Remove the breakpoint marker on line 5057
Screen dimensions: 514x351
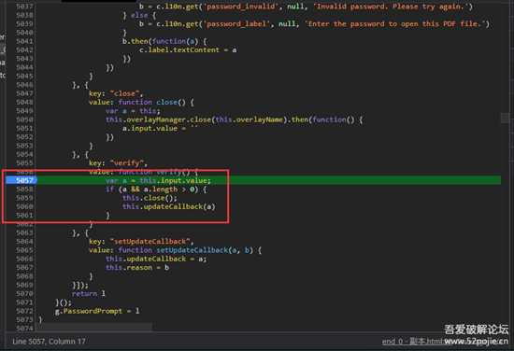(21, 180)
